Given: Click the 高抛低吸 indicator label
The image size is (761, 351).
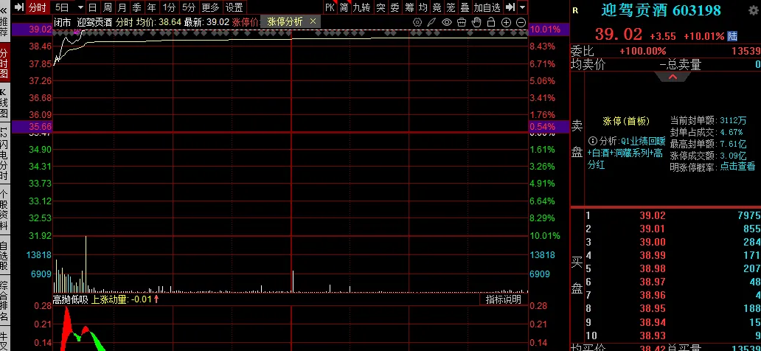Looking at the screenshot, I should pos(70,299).
